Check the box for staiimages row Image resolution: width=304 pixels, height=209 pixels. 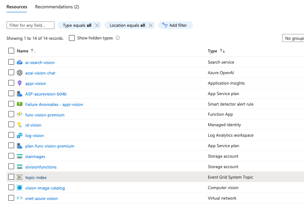coord(11,156)
